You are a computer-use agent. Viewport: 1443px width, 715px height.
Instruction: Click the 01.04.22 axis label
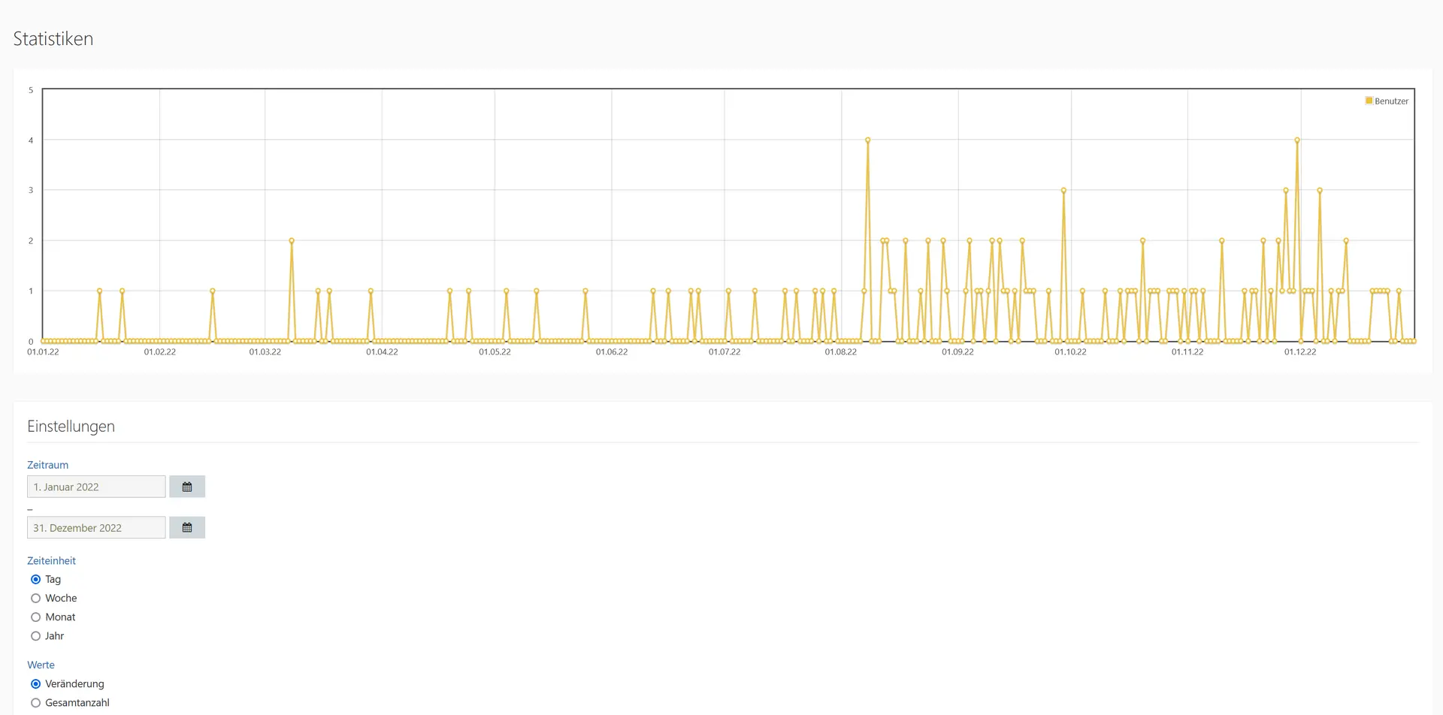[x=382, y=351]
